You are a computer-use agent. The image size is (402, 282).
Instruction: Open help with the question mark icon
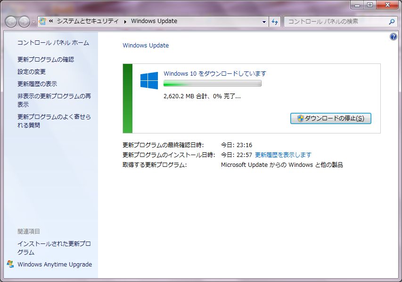(x=394, y=37)
